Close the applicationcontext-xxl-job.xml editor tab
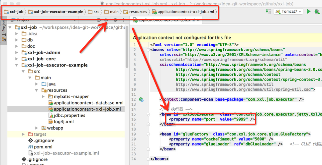This screenshot has width=322, height=165. click(198, 20)
